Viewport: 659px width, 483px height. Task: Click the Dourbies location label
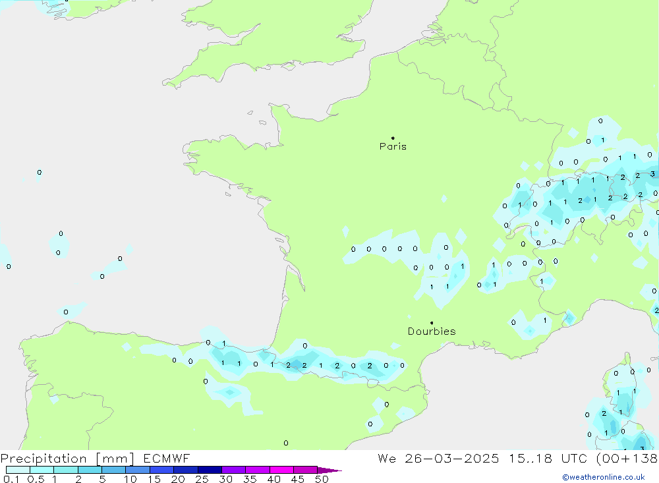pos(432,331)
